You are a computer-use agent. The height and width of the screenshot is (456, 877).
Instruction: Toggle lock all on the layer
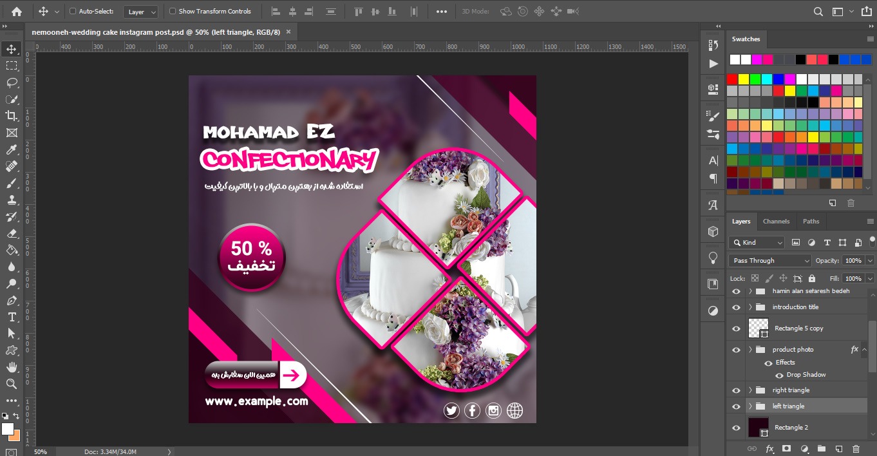tap(811, 278)
